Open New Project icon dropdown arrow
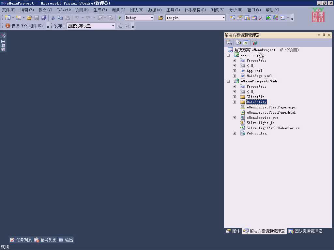334x250 pixels. click(x=13, y=18)
